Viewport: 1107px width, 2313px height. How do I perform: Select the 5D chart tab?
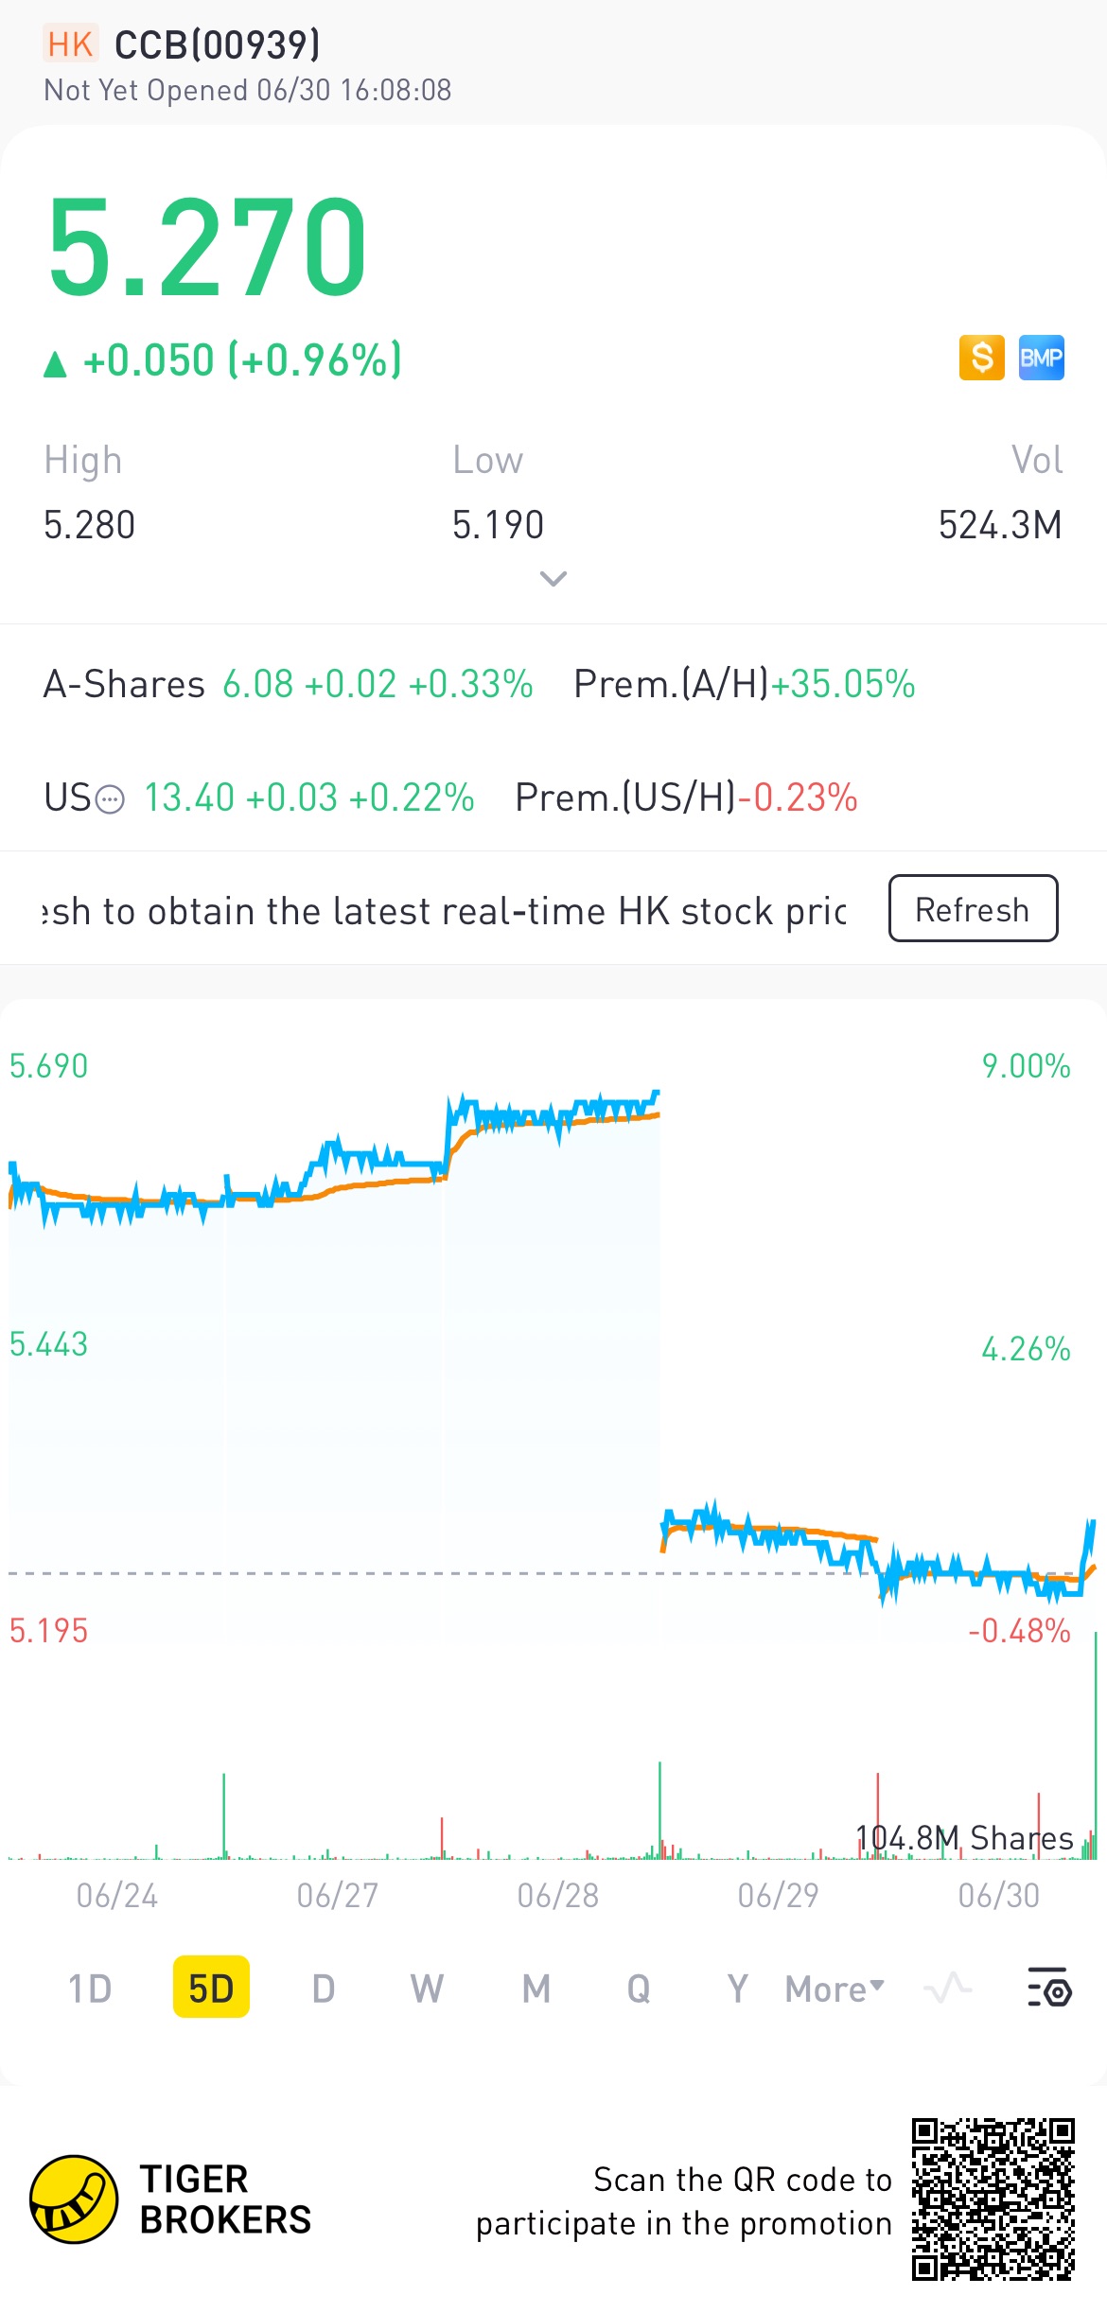coord(211,1989)
